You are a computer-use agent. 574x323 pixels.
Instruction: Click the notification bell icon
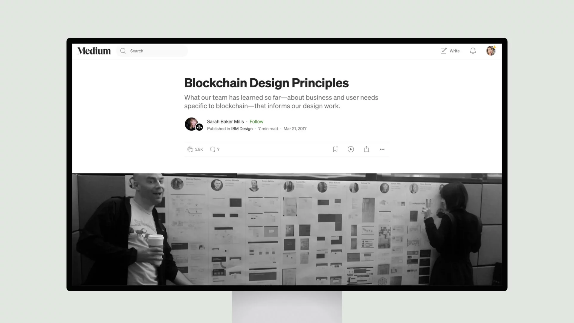[473, 51]
